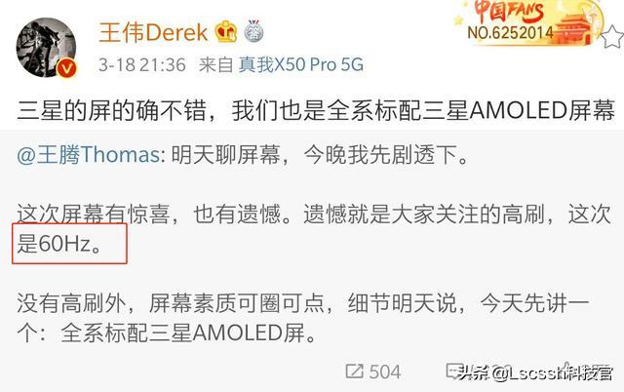Click the 504 repost count
Screen dimensions: 624x392
click(384, 372)
